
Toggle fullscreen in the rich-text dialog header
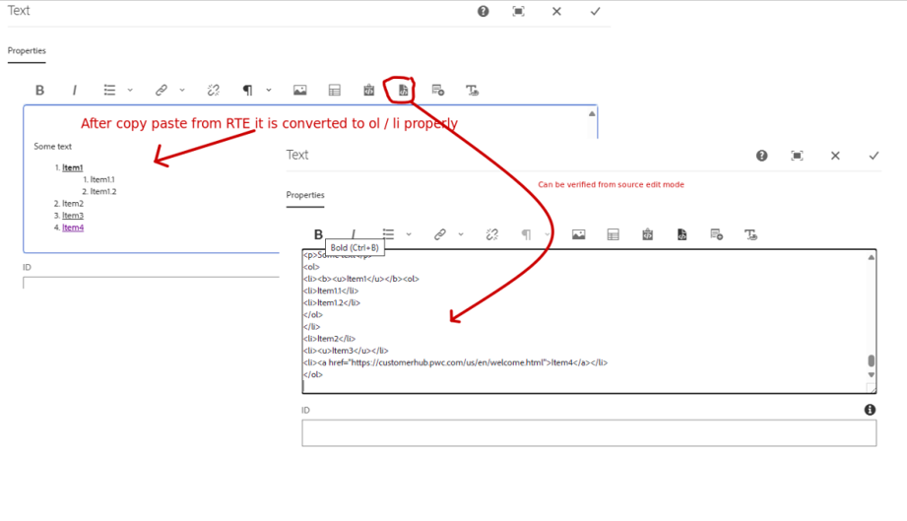pos(518,11)
